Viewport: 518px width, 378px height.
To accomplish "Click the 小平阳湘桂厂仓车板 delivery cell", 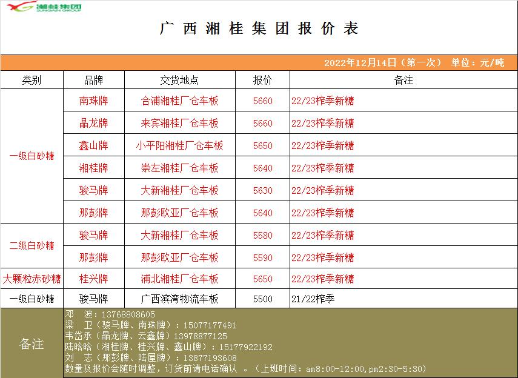I will click(x=179, y=146).
